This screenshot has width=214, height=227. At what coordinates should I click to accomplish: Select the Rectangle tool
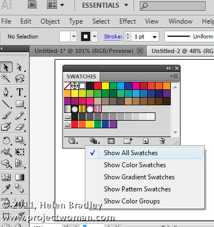point(19,104)
